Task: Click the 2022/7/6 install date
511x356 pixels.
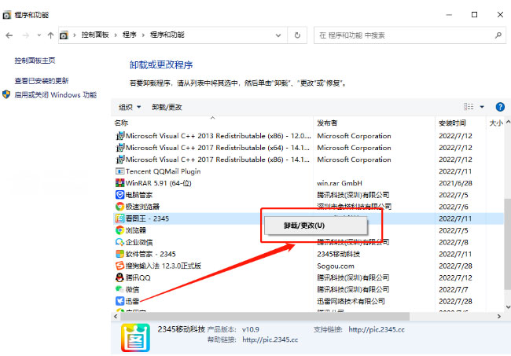Action: coord(454,207)
